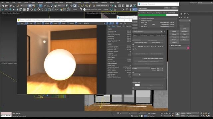The height and width of the screenshot is (119, 213).
Task: Click the white environment color swatch
Action: (x=137, y=85)
